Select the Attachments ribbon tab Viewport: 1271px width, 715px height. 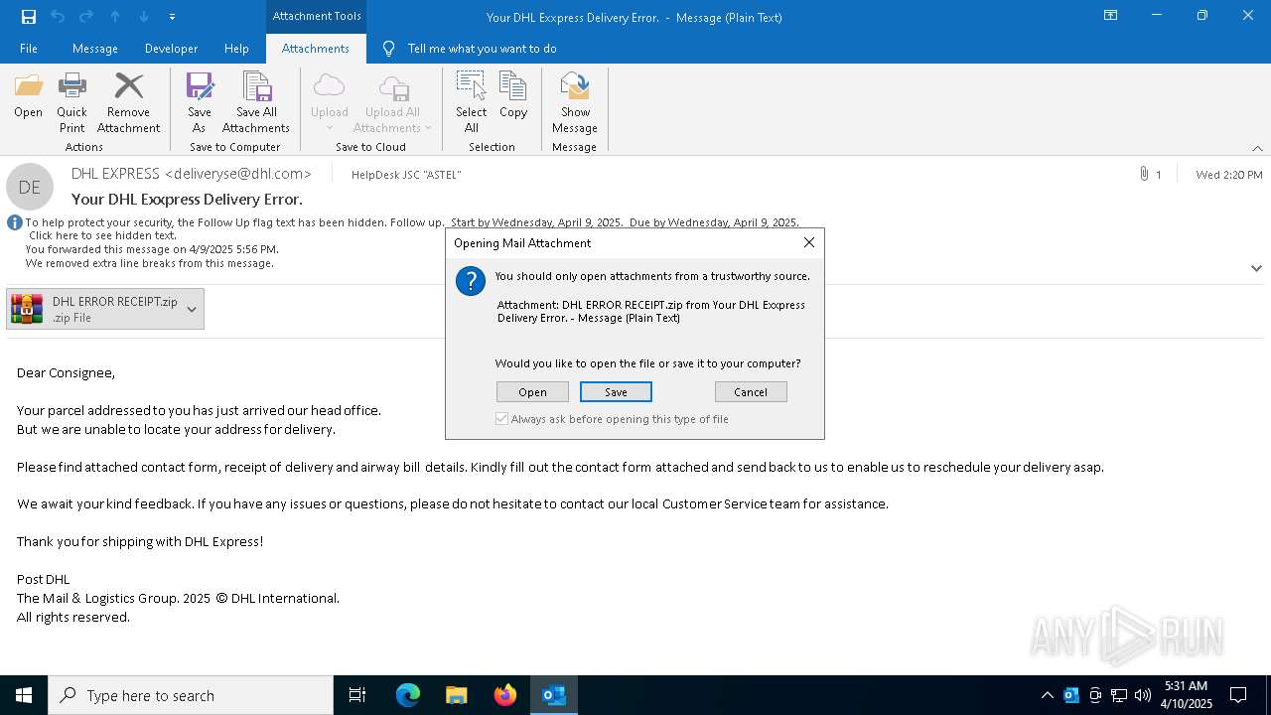[316, 48]
